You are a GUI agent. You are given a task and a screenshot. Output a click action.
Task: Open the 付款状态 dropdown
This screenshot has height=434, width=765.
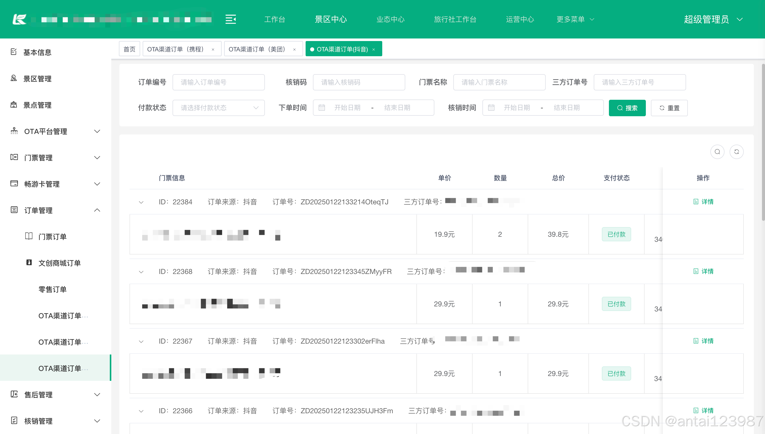[218, 108]
